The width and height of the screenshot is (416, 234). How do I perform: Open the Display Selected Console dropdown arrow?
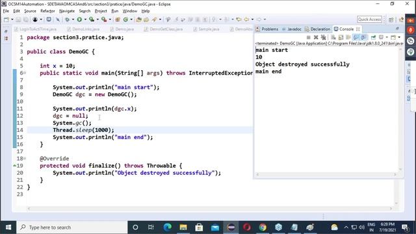[387, 38]
